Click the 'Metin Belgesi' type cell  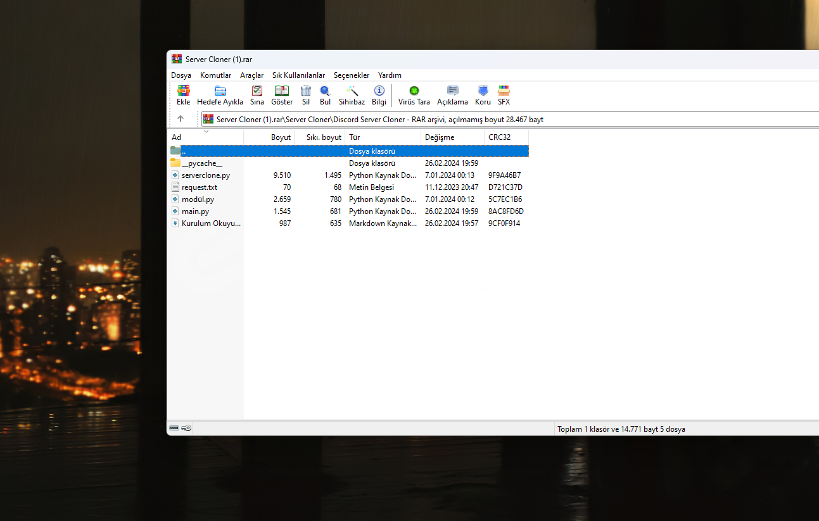371,187
